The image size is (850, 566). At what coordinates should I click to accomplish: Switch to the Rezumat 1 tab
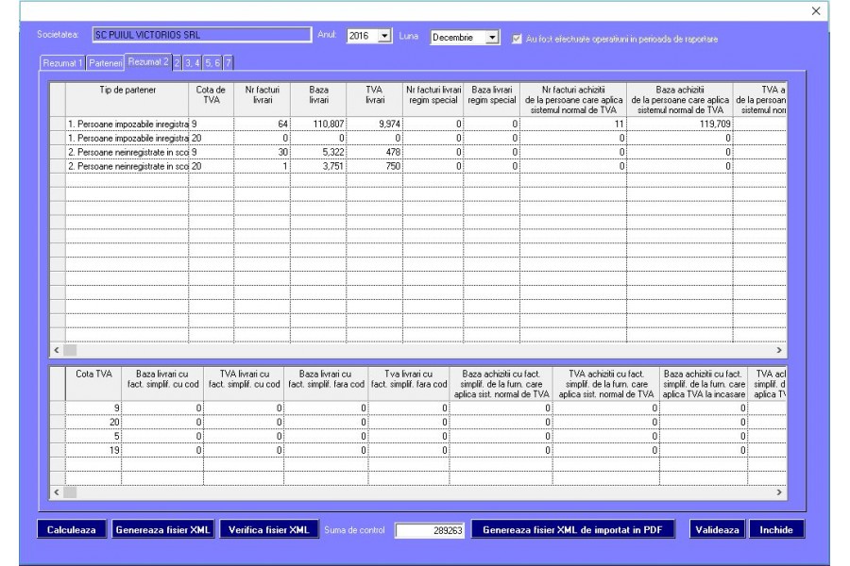tap(62, 63)
